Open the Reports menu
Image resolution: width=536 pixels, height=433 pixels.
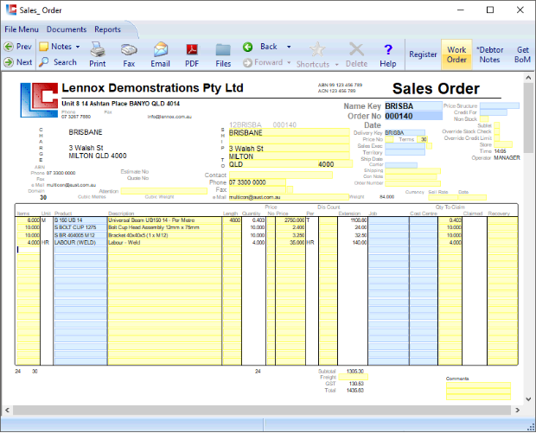pyautogui.click(x=108, y=29)
